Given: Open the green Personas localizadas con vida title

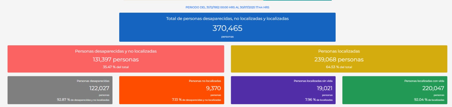Looking at the screenshot, I should [424, 81].
